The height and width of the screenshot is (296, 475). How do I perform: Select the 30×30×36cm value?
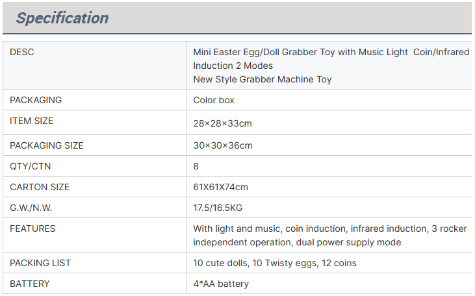tap(223, 145)
